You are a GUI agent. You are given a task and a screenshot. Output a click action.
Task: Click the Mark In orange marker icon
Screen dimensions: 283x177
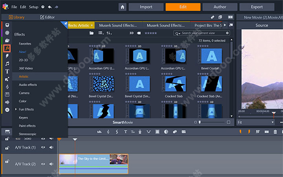(241, 132)
